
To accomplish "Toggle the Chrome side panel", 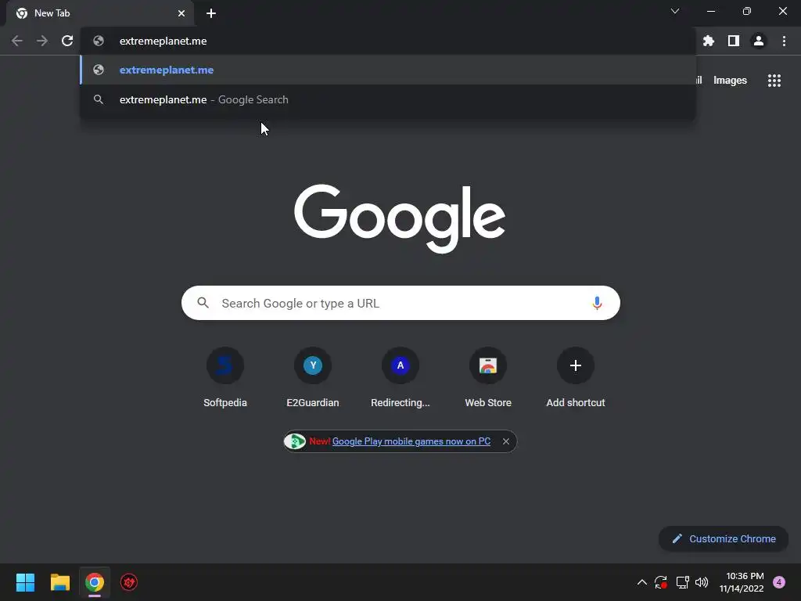I will [x=733, y=41].
